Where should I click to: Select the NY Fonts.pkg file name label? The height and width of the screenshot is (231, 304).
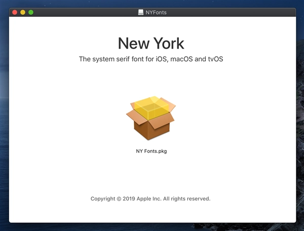coord(151,151)
